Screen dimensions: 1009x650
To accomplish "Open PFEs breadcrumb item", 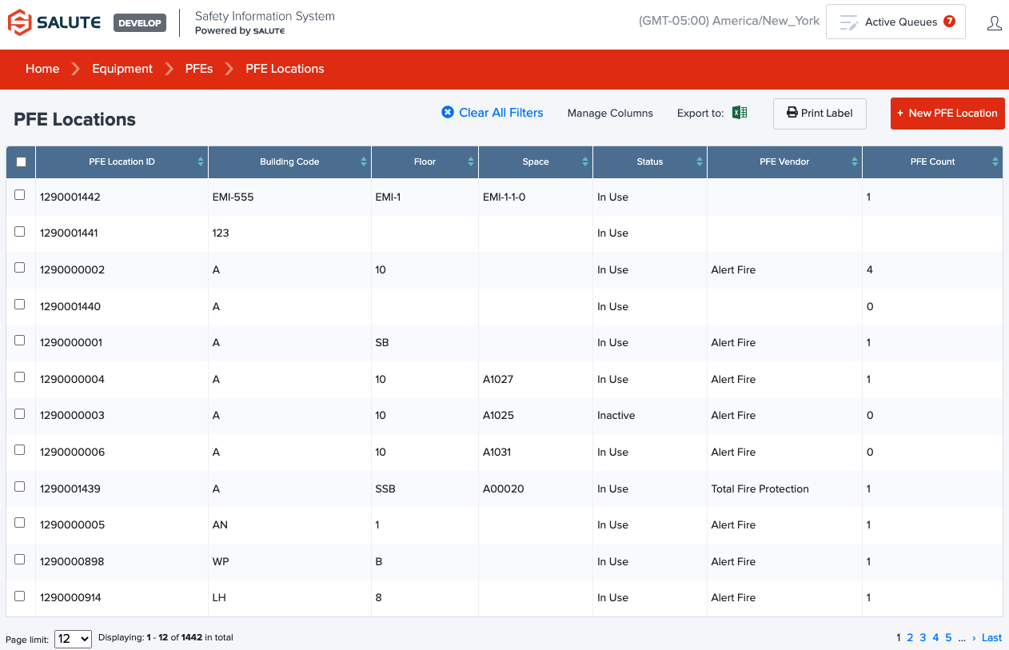I will [x=199, y=69].
